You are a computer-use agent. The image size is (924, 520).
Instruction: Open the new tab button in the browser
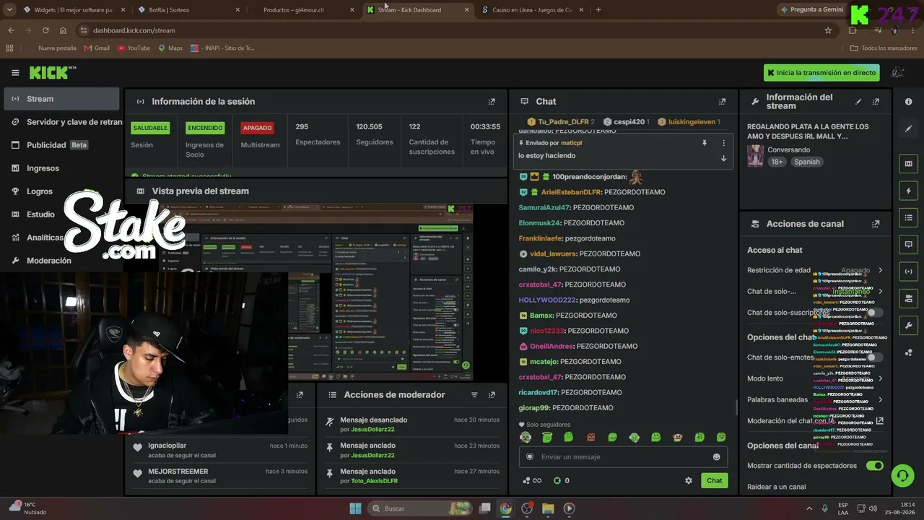[x=598, y=10]
